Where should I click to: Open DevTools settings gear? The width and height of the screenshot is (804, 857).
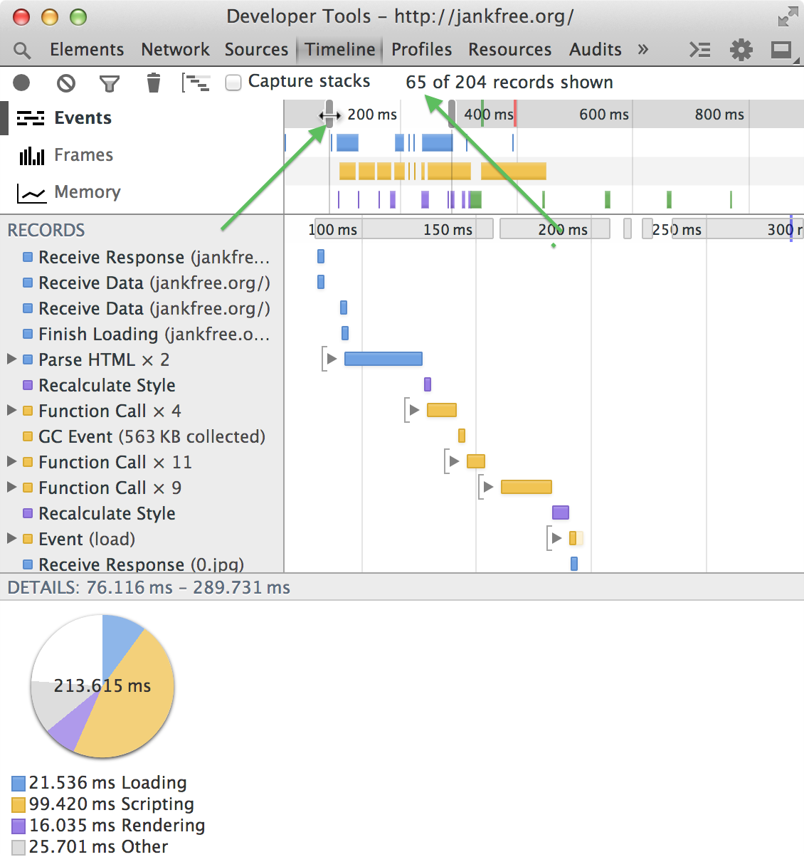pyautogui.click(x=741, y=50)
